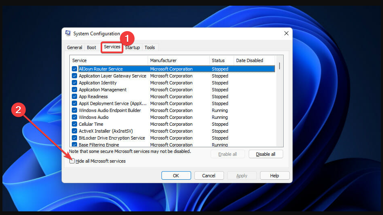Click the Disable all button
The width and height of the screenshot is (383, 215).
click(266, 154)
